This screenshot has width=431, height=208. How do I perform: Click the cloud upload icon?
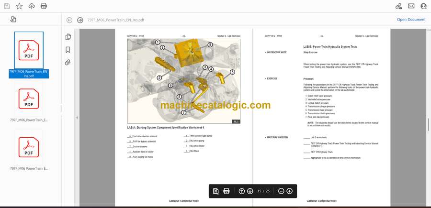tap(32, 6)
